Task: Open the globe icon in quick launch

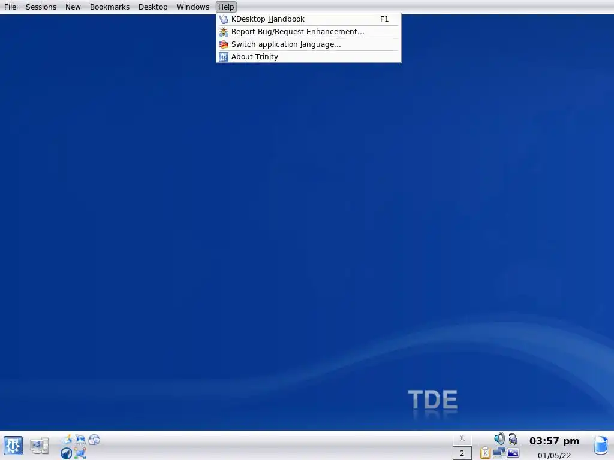Action: click(x=94, y=440)
